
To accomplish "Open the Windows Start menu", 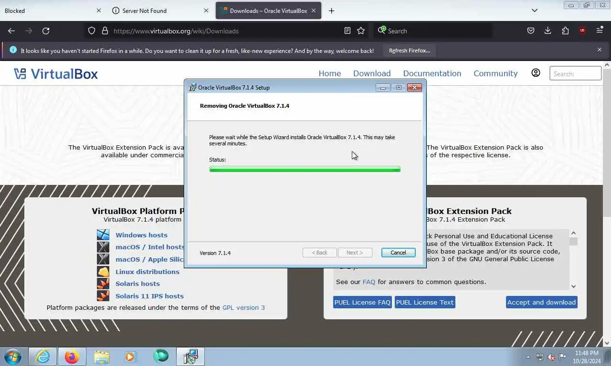I will point(13,356).
